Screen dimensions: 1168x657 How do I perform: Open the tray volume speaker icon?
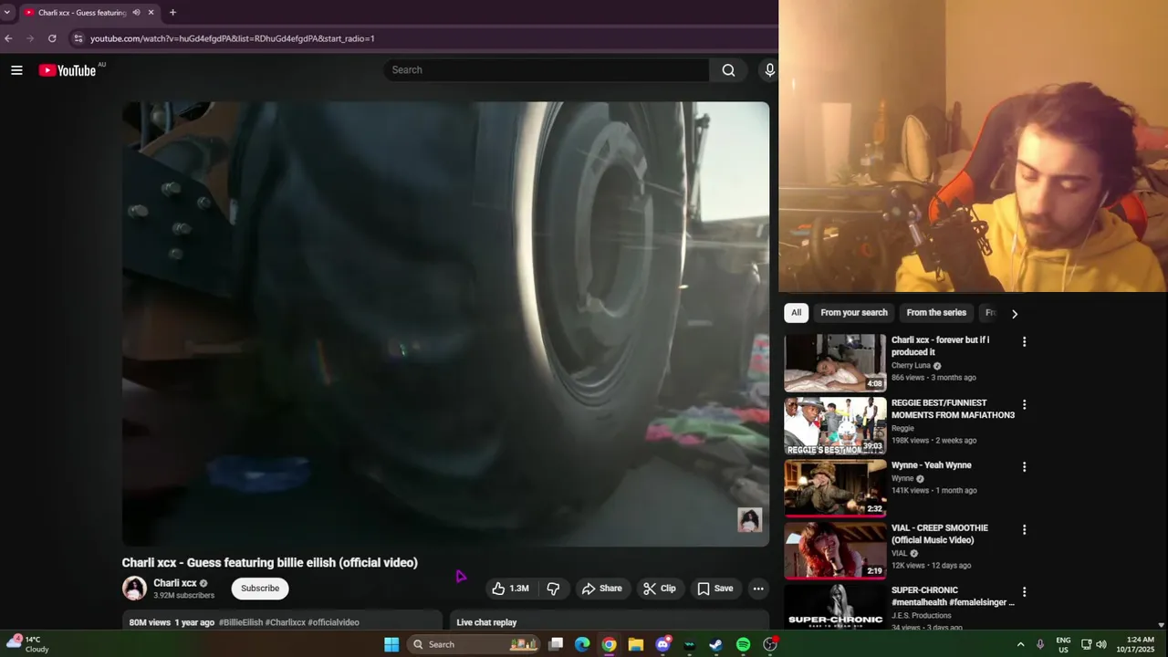coord(1100,644)
